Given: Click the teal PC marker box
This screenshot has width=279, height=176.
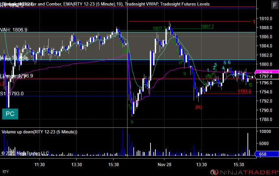Looking at the screenshot, I should (x=10, y=114).
